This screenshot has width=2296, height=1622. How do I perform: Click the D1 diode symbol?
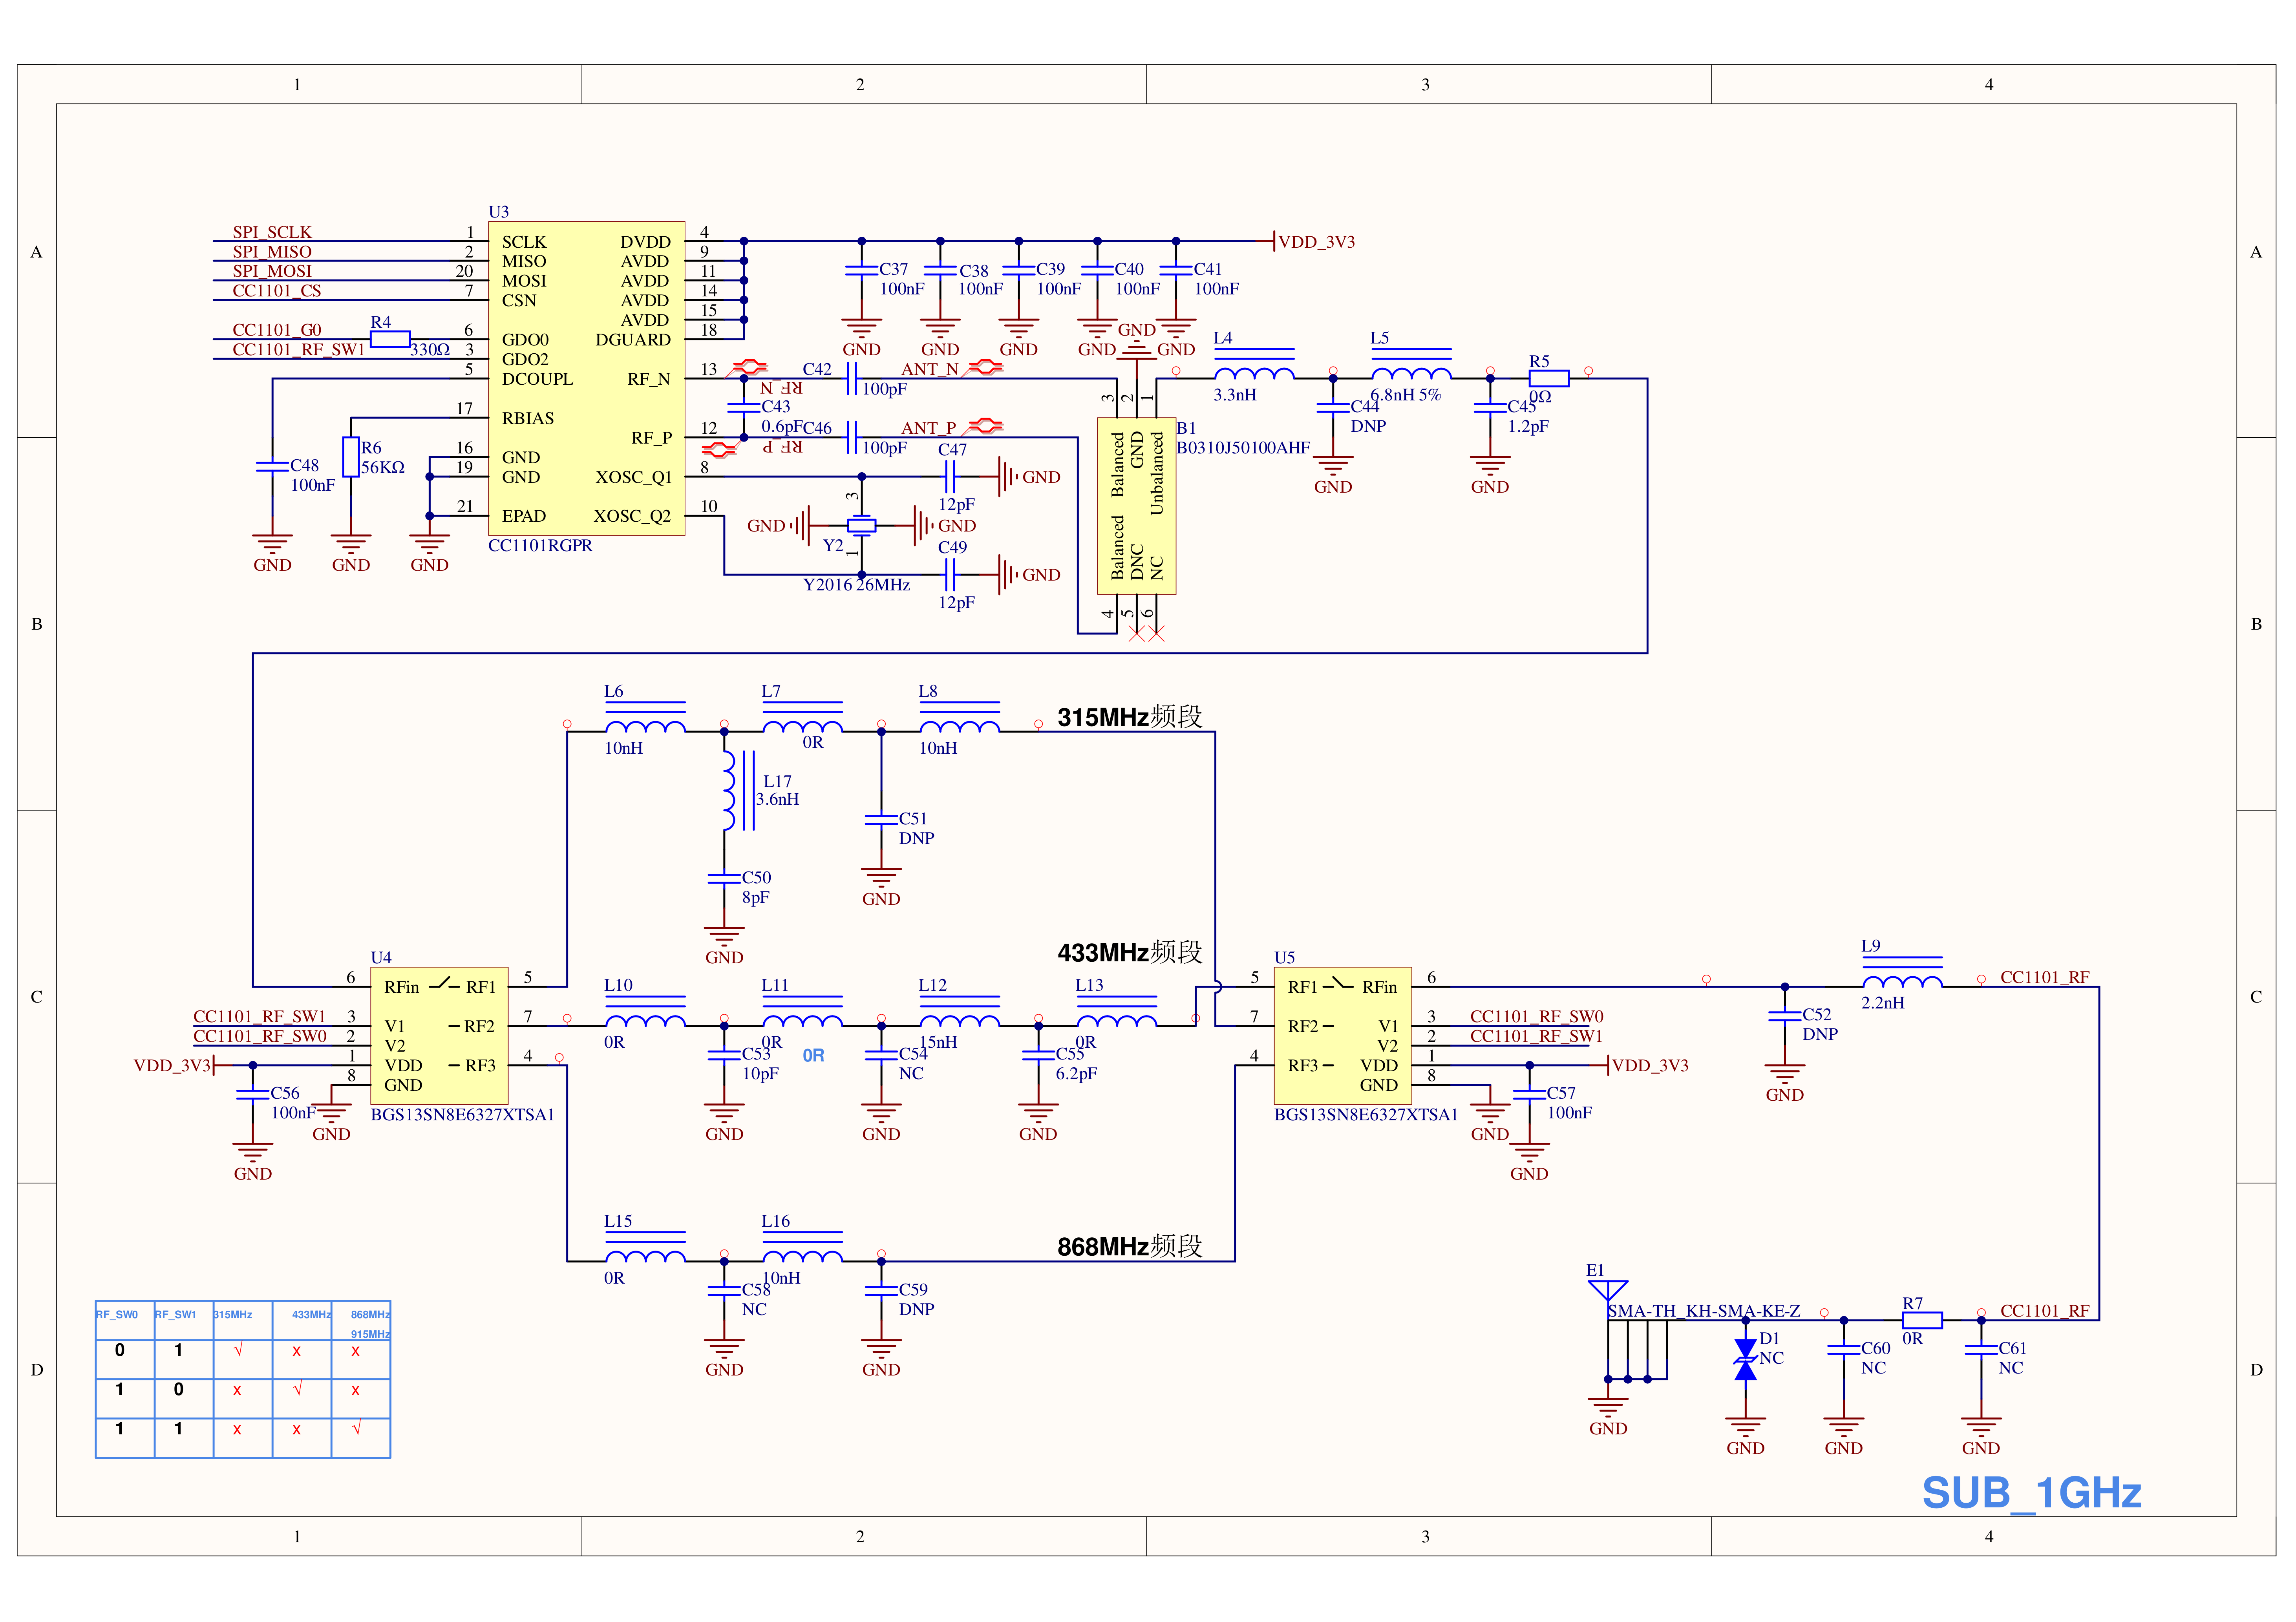(x=1745, y=1360)
